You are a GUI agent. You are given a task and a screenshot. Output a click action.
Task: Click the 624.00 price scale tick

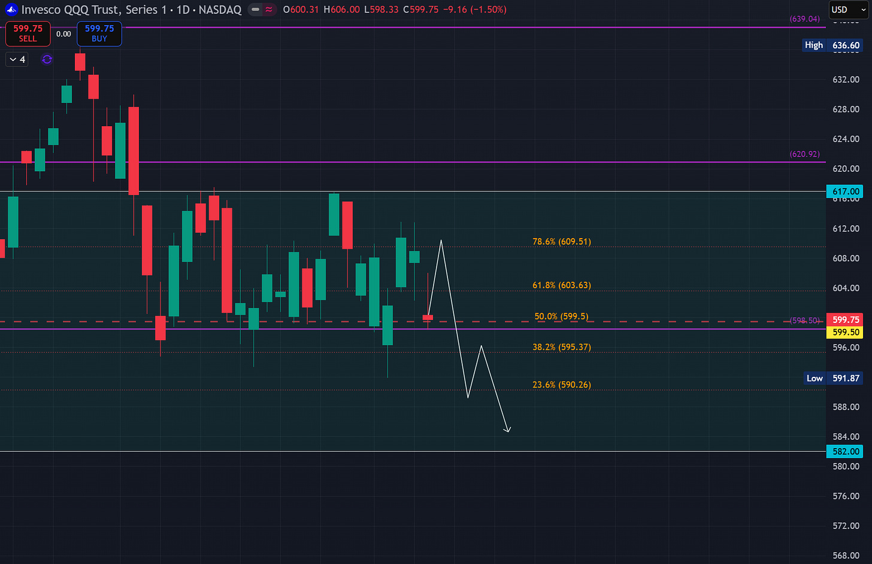846,139
